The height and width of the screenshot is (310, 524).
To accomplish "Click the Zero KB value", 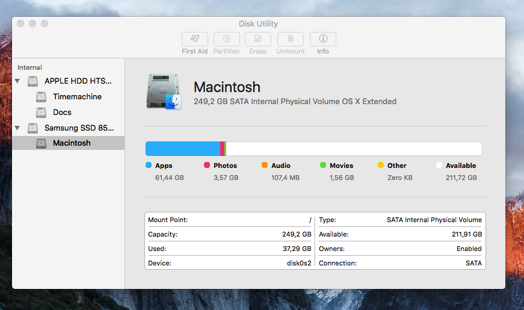I will tap(400, 178).
